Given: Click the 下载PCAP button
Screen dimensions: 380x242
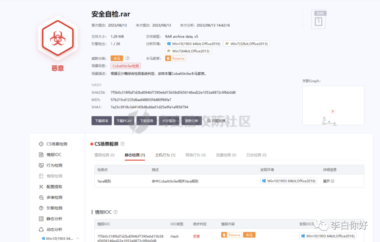Looking at the screenshot, I should click(124, 121).
